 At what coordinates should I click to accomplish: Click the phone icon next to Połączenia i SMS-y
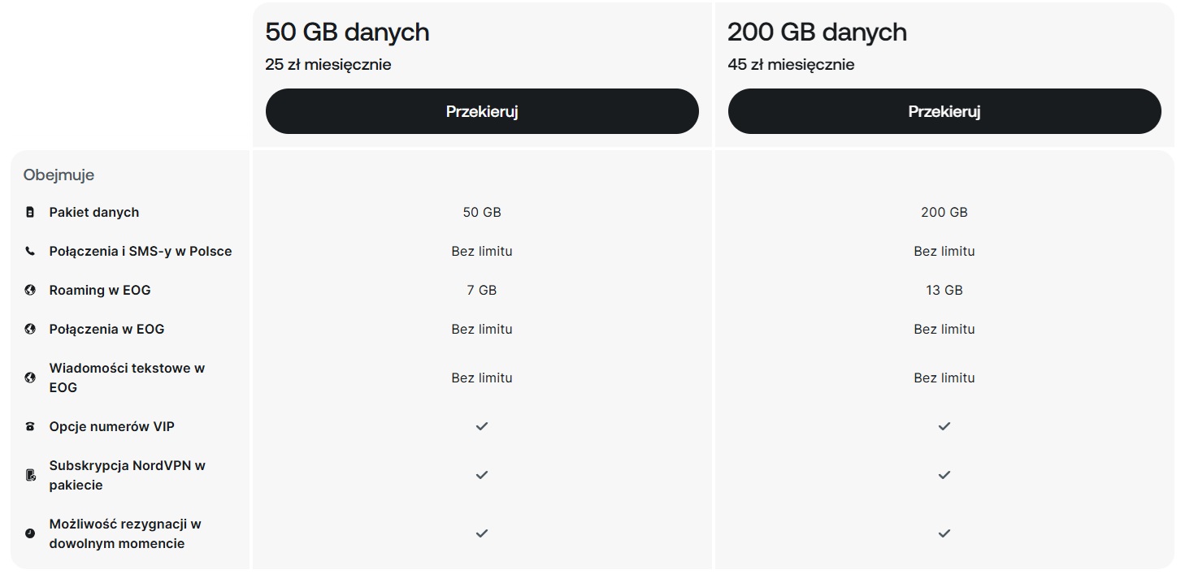pyautogui.click(x=30, y=252)
